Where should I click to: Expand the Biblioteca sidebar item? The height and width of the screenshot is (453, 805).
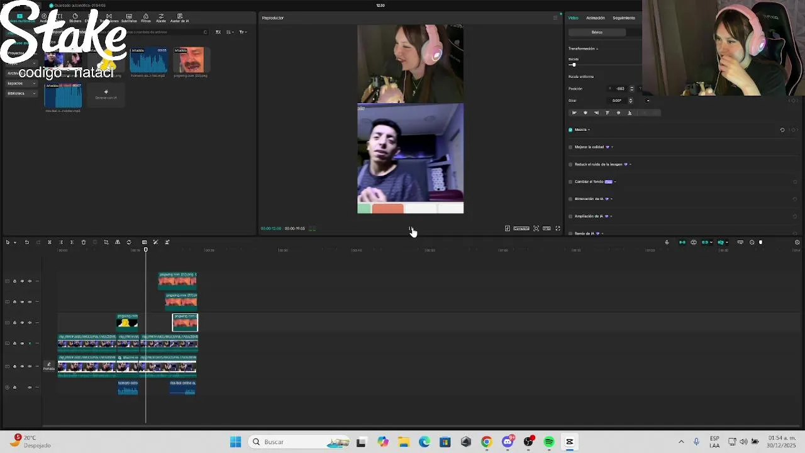coord(20,93)
